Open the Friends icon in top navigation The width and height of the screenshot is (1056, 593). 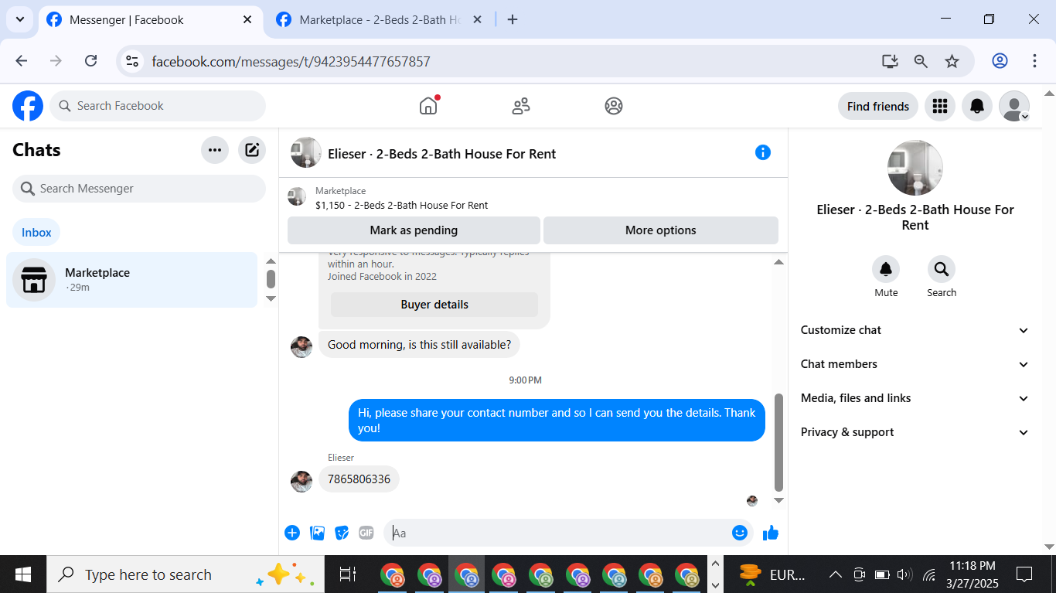click(521, 106)
